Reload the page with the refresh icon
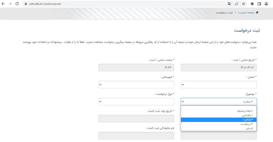Image resolution: width=273 pixels, height=142 pixels. pyautogui.click(x=17, y=4)
